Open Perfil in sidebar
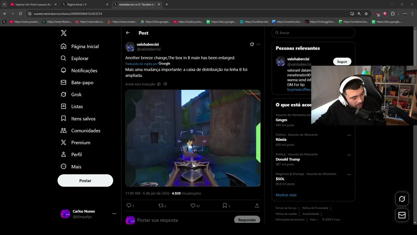 tap(71, 154)
